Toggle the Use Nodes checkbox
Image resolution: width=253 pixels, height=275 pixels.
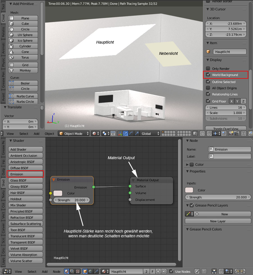[x=171, y=271]
